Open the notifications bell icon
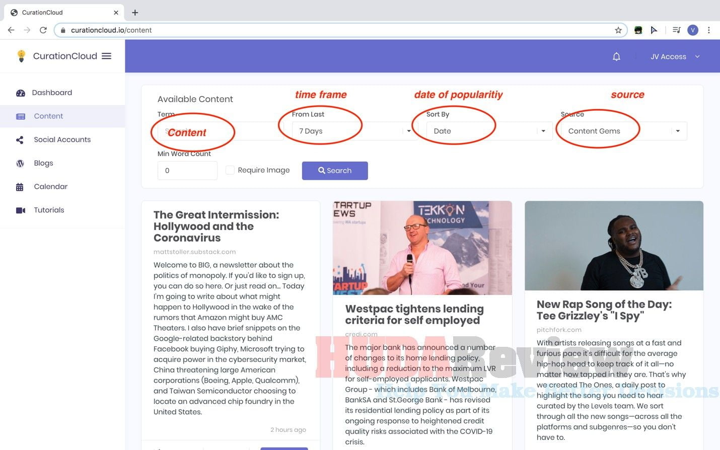 tap(616, 56)
